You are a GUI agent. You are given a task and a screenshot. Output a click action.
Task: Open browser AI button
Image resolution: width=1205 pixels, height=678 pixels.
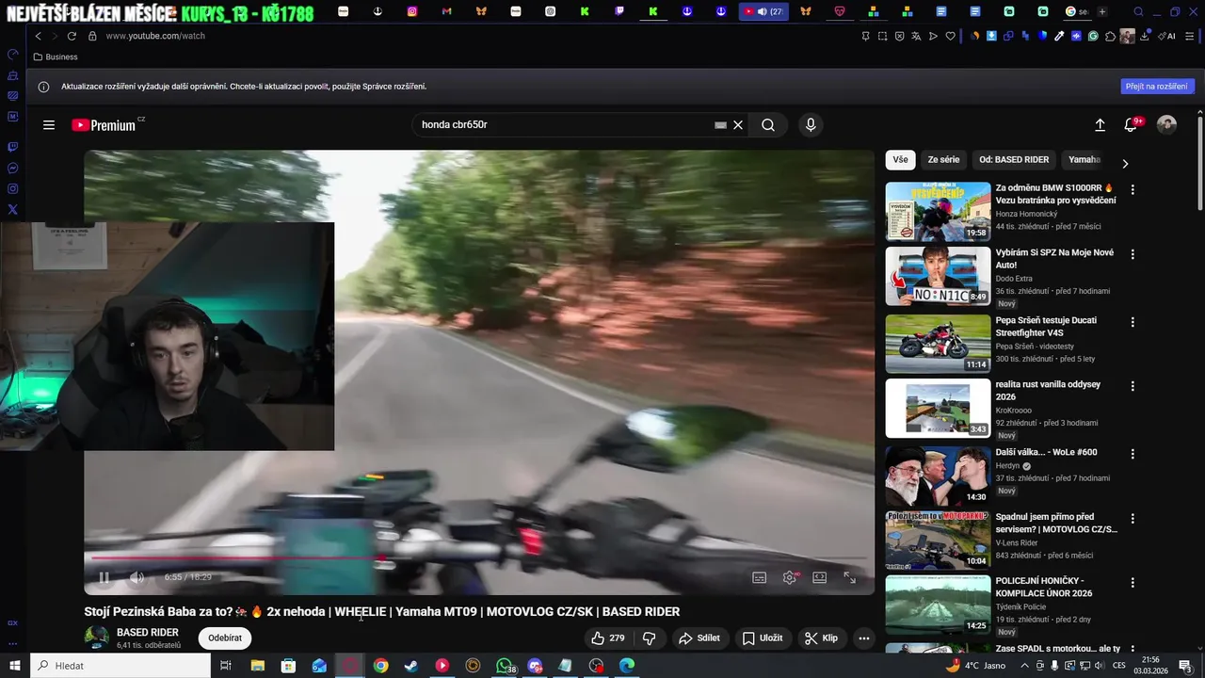[1166, 36]
